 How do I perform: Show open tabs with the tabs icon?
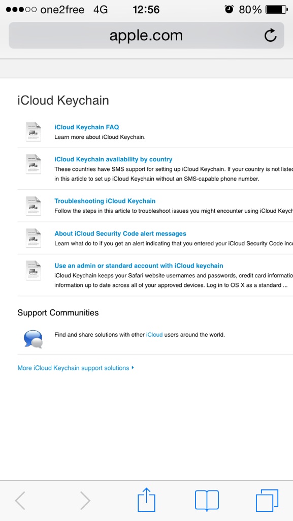(267, 501)
